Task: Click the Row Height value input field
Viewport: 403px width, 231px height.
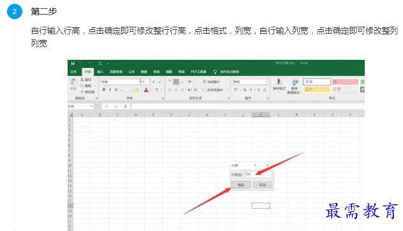Action: click(x=258, y=174)
